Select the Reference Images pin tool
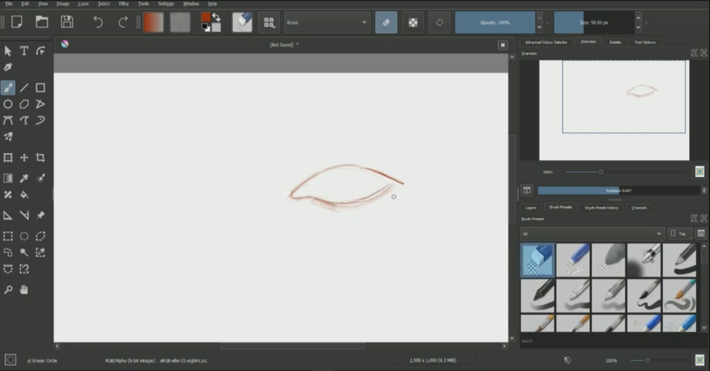This screenshot has height=371, width=710. tap(40, 215)
